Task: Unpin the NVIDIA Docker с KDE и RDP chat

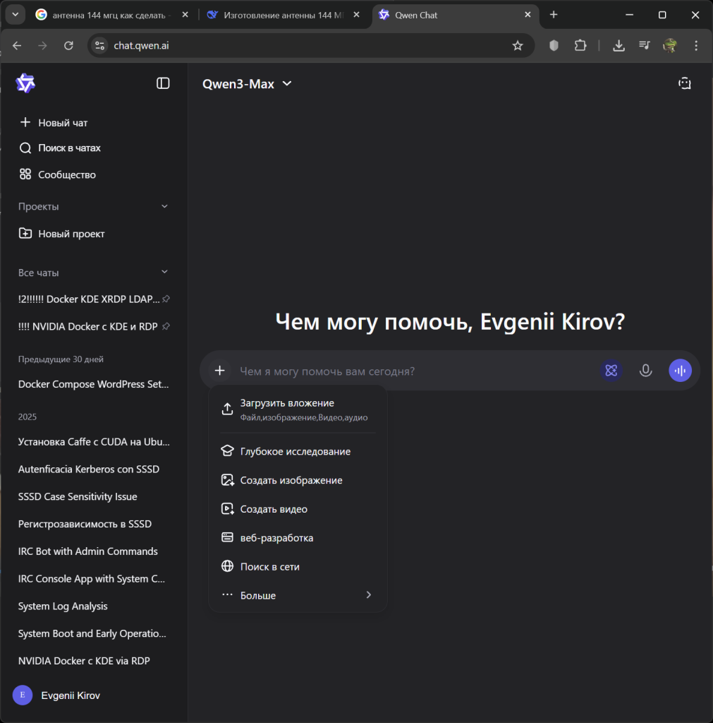Action: coord(166,327)
